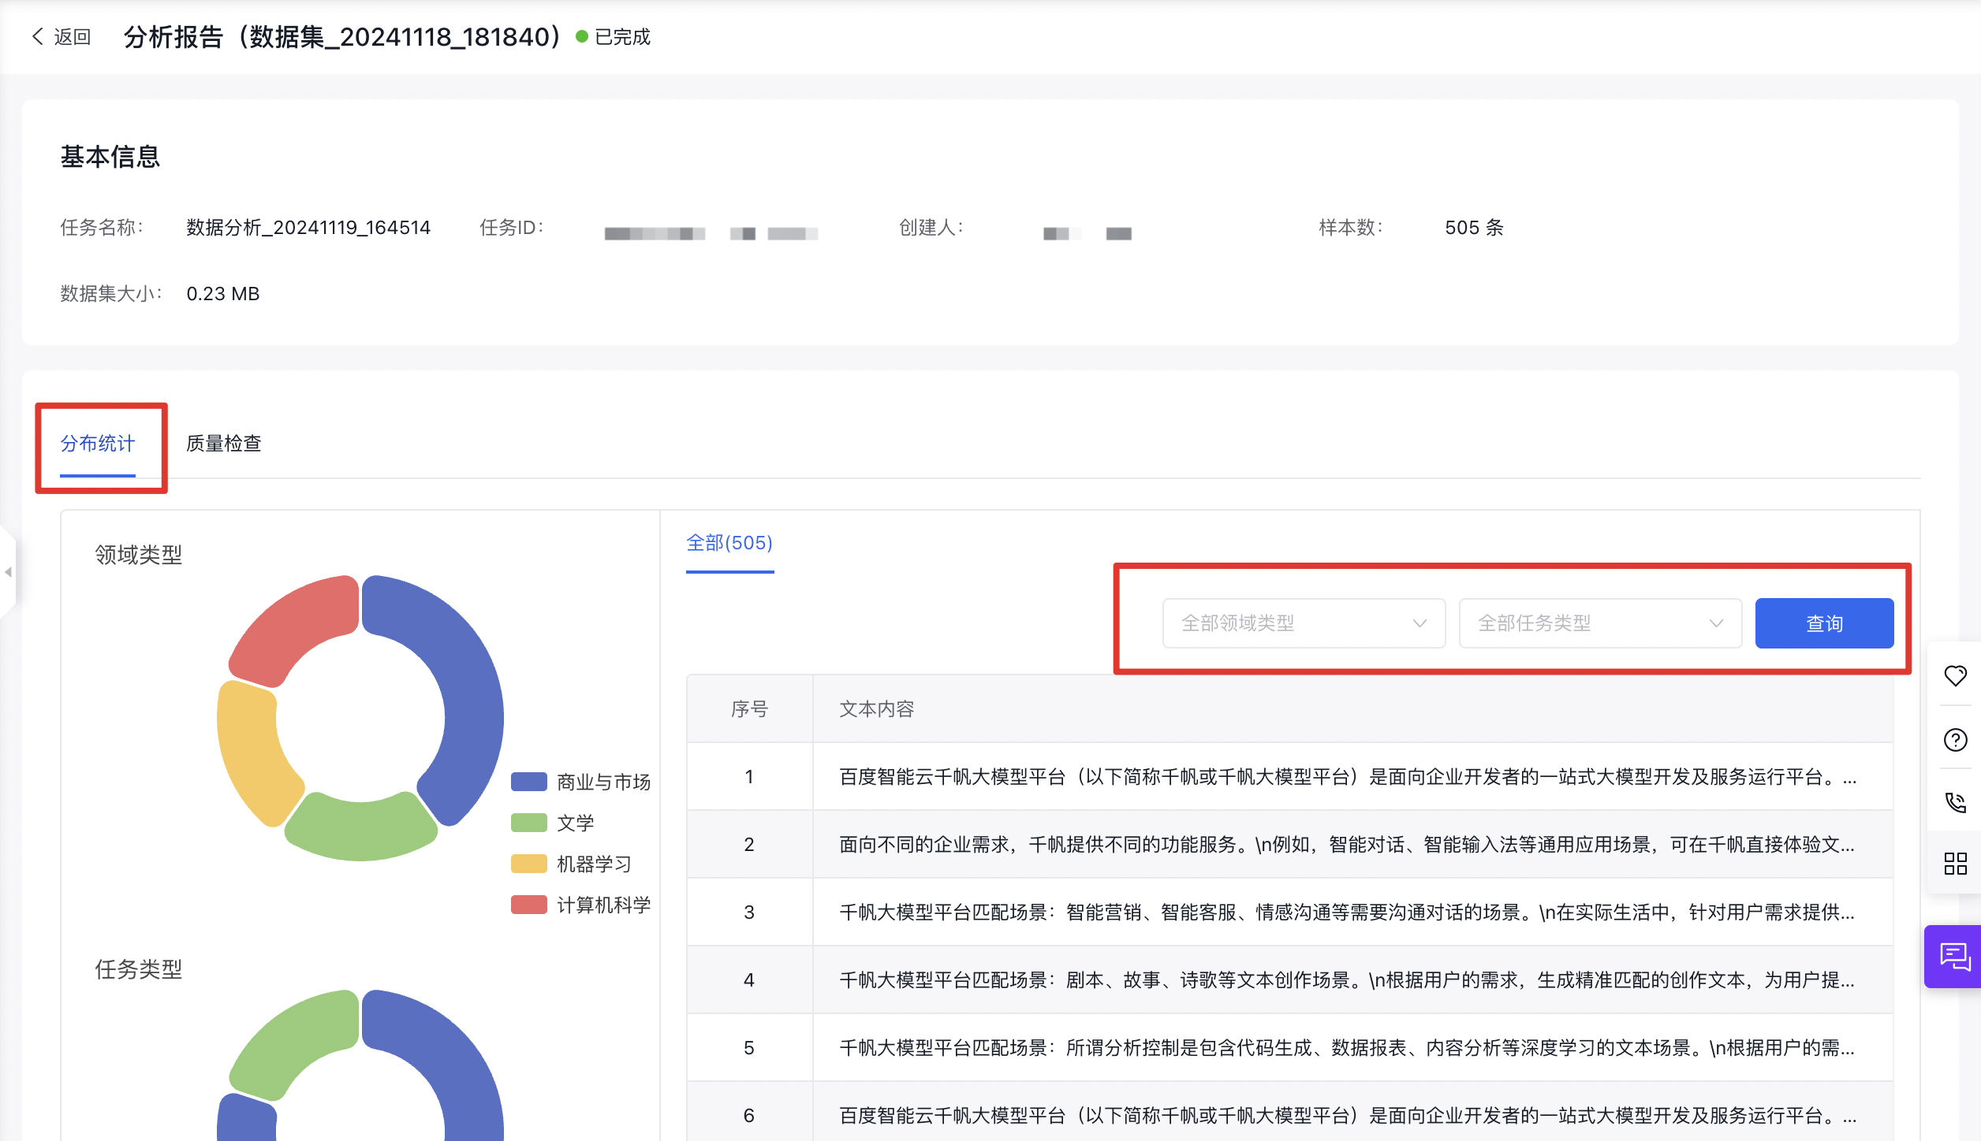Switch to the 分布统计 tab
This screenshot has width=1981, height=1141.
click(x=98, y=444)
